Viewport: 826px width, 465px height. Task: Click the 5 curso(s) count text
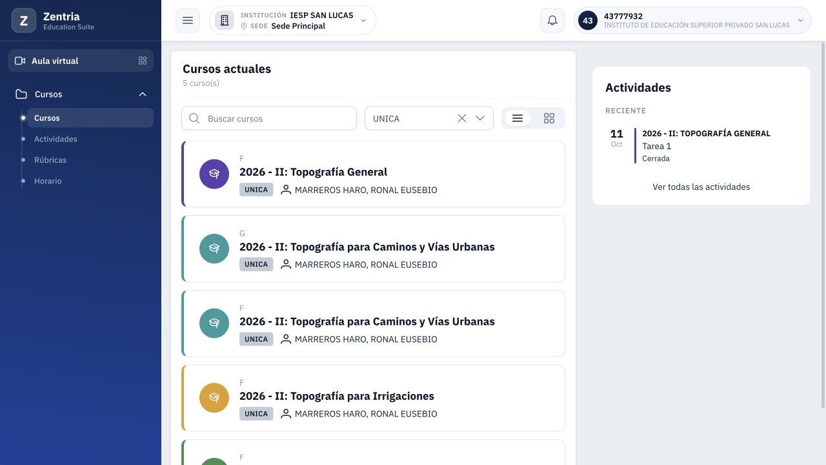tap(201, 83)
